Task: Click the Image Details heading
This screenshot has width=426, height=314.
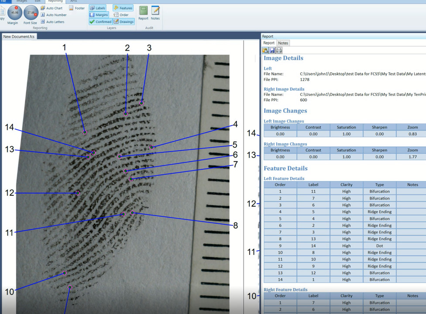Action: coord(283,58)
